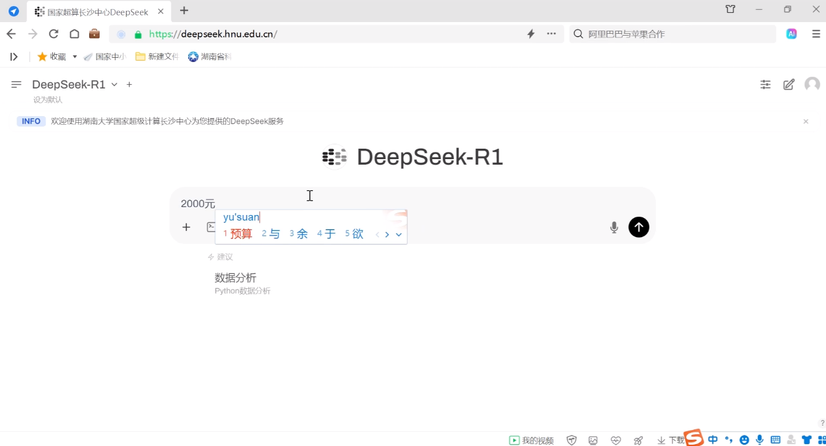Click the plus attachment button in the prompt box
Screen dimensions: 826x446
tap(186, 227)
